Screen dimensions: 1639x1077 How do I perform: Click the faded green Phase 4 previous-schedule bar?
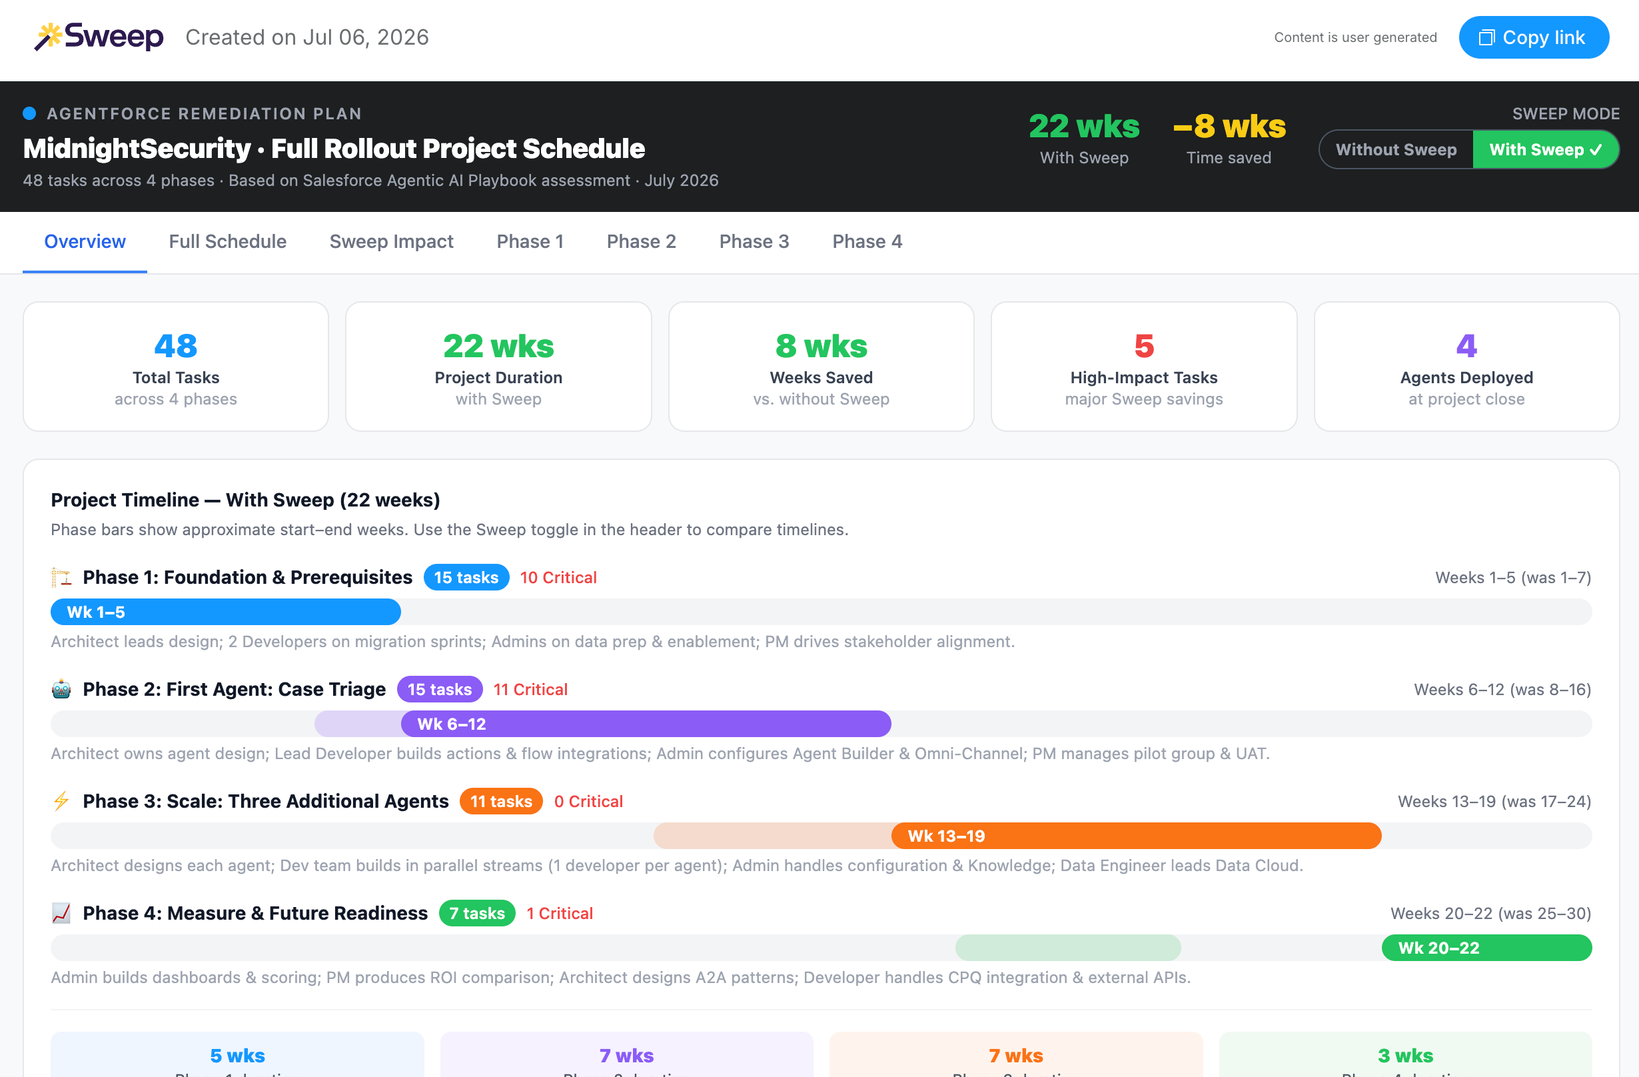point(1068,948)
